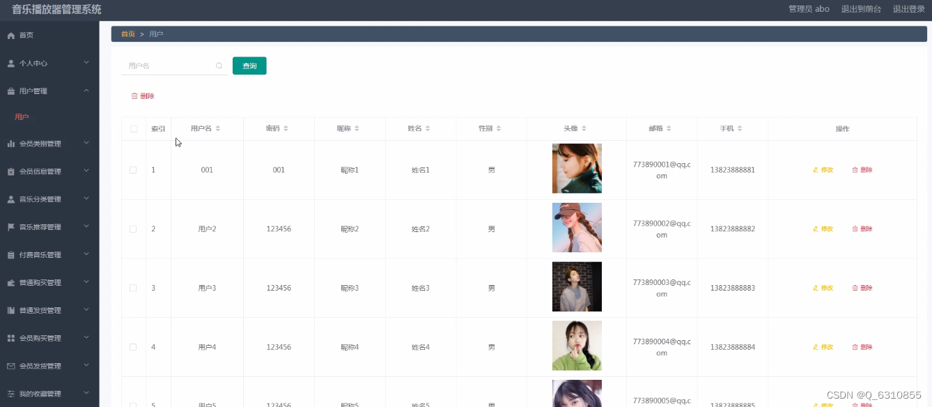Expand 我的收藏管理 using its chevron
Image resolution: width=932 pixels, height=407 pixels.
[86, 393]
